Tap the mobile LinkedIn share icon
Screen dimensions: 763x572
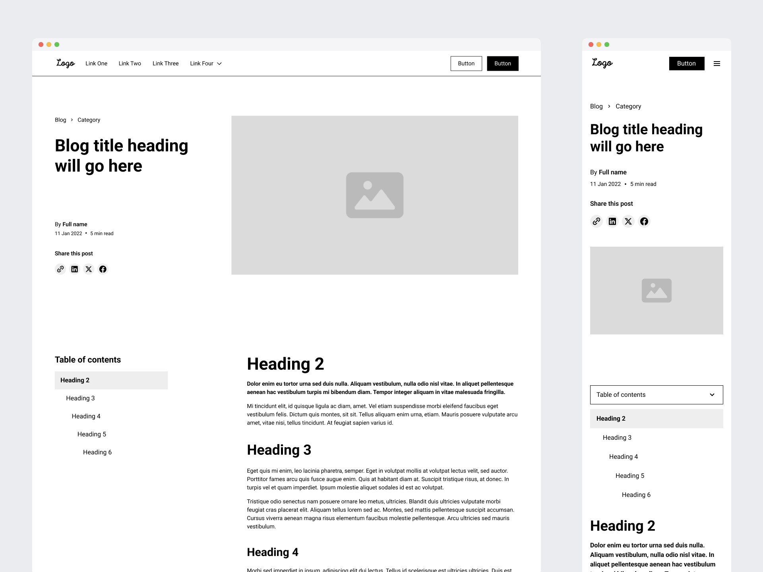(612, 221)
